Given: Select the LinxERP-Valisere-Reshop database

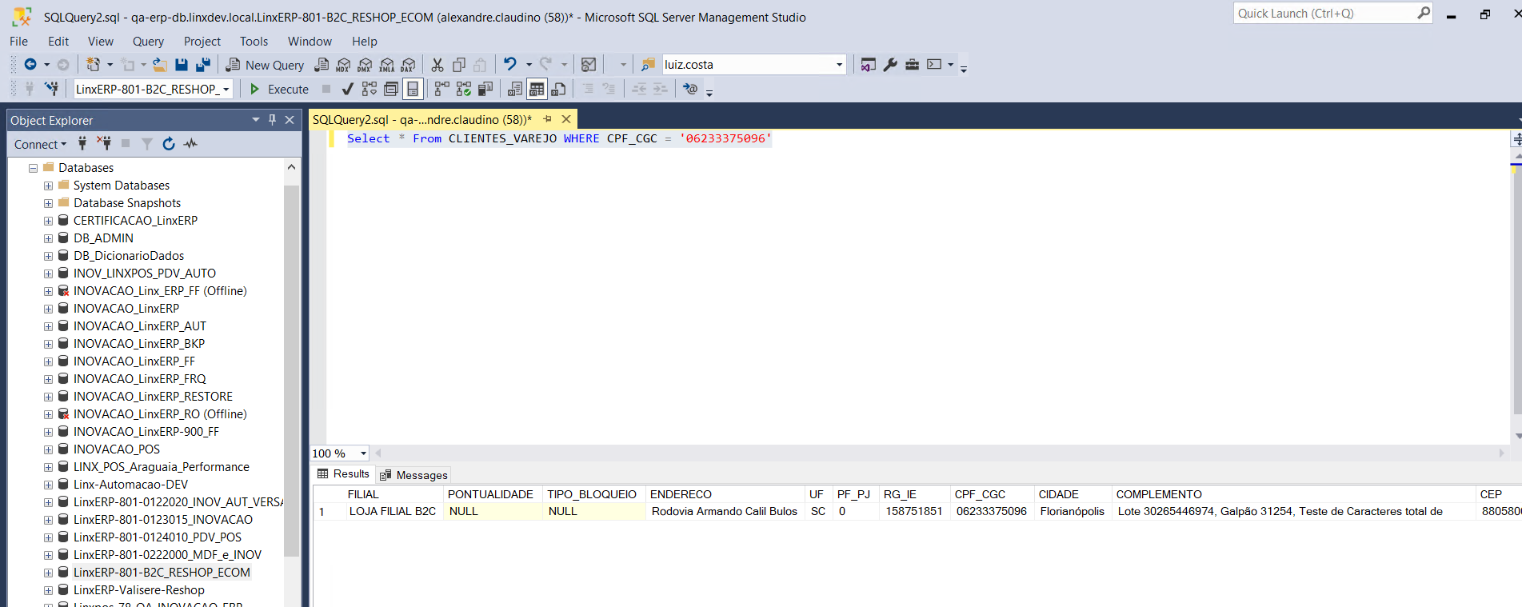Looking at the screenshot, I should click(x=139, y=590).
